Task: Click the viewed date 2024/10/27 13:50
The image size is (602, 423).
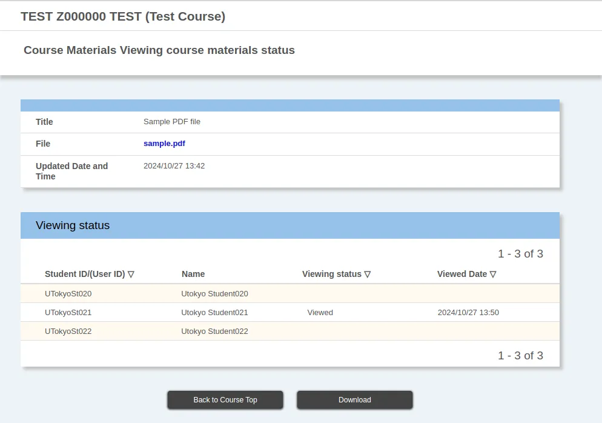Action: point(468,313)
